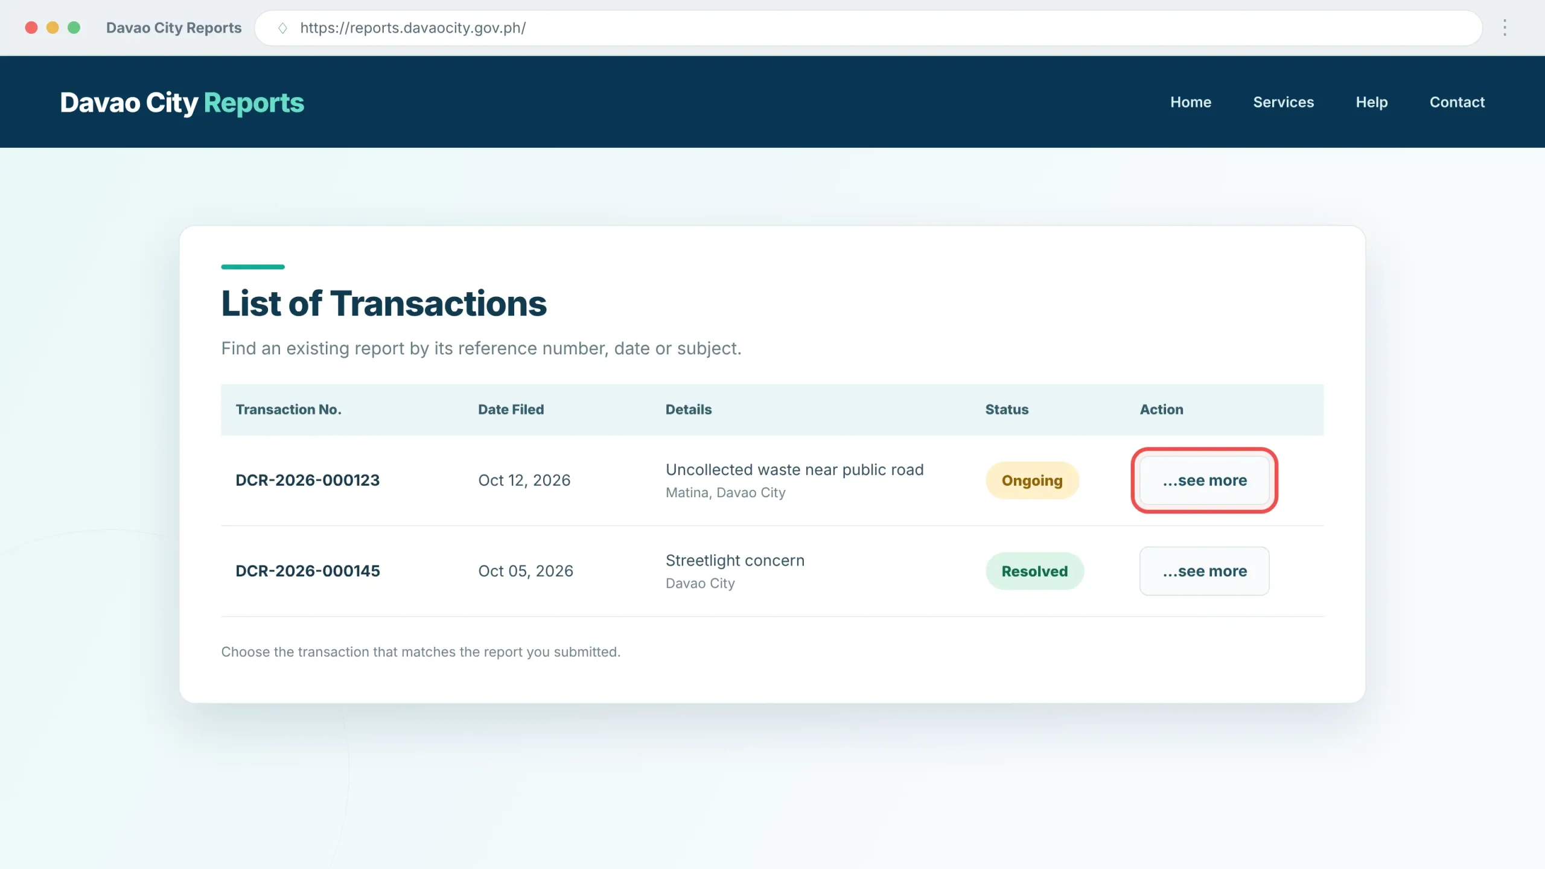Image resolution: width=1545 pixels, height=869 pixels.
Task: Click the Choose the transaction footer note
Action: tap(421, 652)
